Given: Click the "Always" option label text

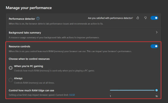Looking at the screenshot, I should tap(18, 78).
